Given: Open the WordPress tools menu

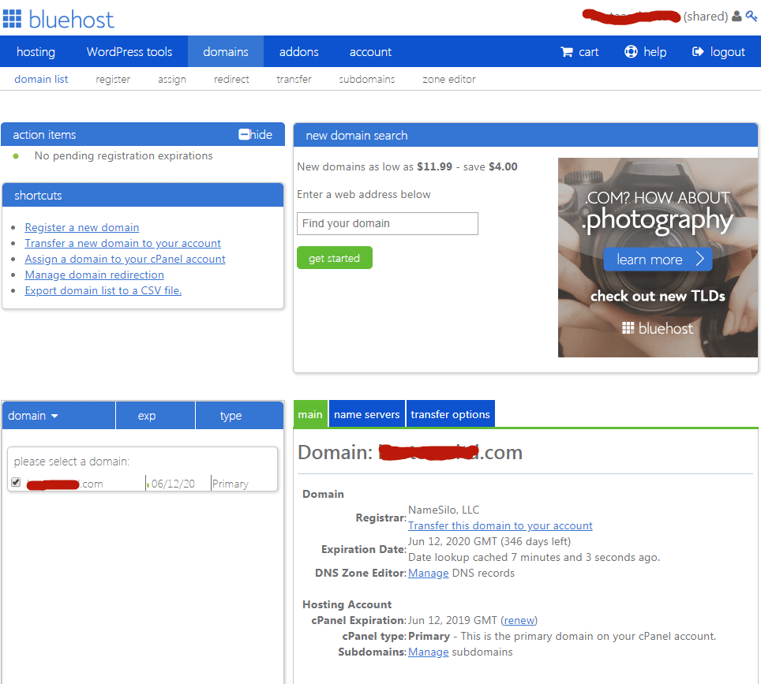Looking at the screenshot, I should click(129, 51).
